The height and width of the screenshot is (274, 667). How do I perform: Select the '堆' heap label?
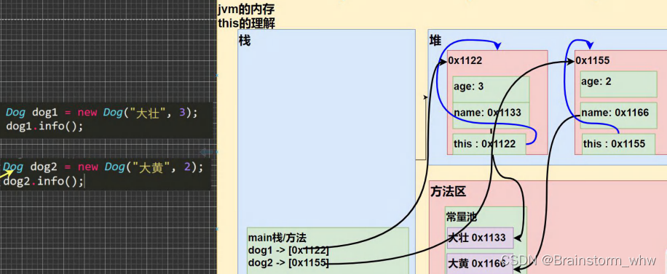pos(435,41)
